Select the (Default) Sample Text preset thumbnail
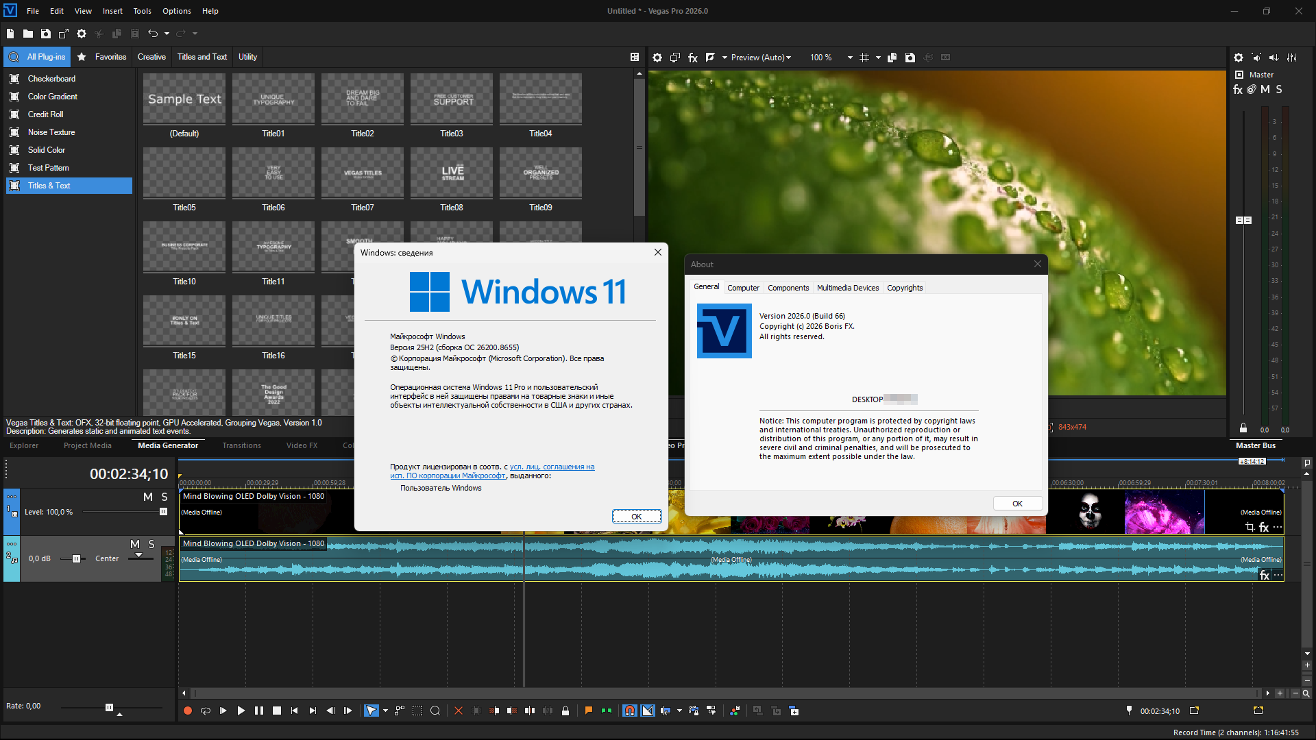1316x740 pixels. coord(184,99)
